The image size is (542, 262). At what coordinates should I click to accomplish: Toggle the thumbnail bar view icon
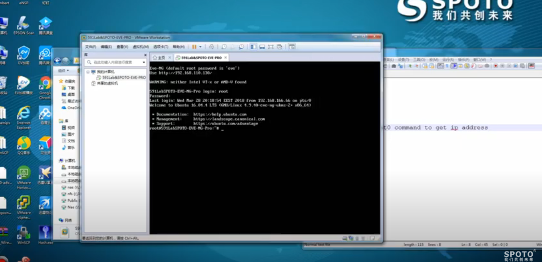click(262, 47)
